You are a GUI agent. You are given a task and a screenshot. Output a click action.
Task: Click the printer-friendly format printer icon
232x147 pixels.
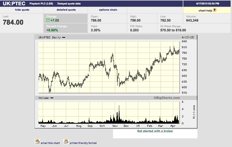pyautogui.click(x=66, y=142)
